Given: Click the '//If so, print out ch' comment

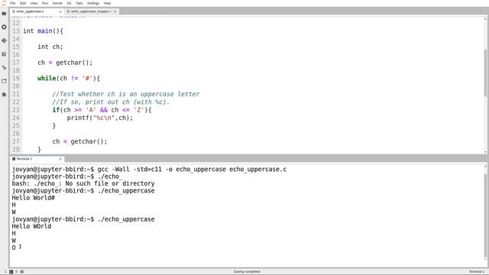Looking at the screenshot, I should point(111,102).
